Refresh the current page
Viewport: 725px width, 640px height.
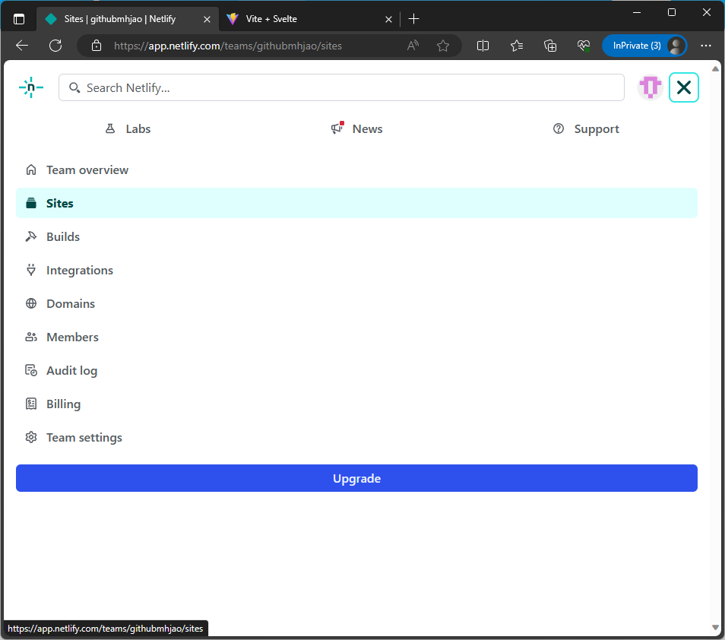[x=55, y=46]
